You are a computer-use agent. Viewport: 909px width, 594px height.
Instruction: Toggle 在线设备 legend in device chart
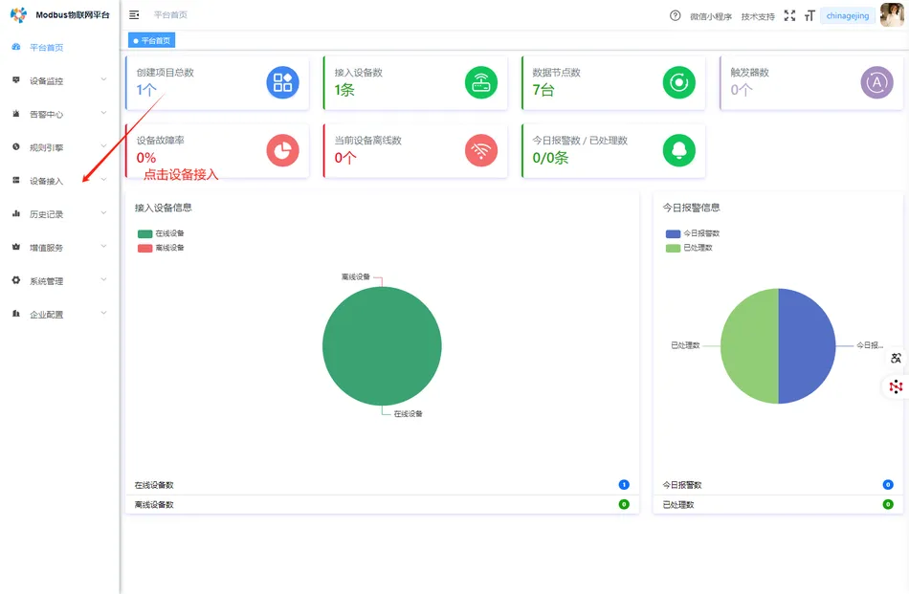tap(161, 233)
